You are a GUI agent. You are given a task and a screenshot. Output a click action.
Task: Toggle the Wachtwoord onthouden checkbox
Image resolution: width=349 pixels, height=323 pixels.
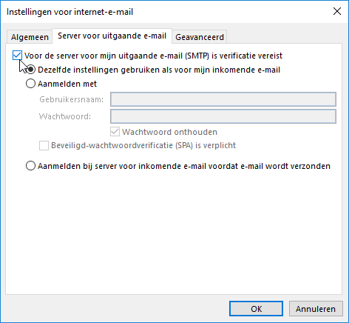115,132
